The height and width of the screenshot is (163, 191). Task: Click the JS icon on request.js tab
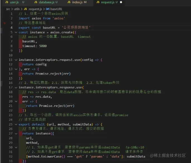[98, 2]
